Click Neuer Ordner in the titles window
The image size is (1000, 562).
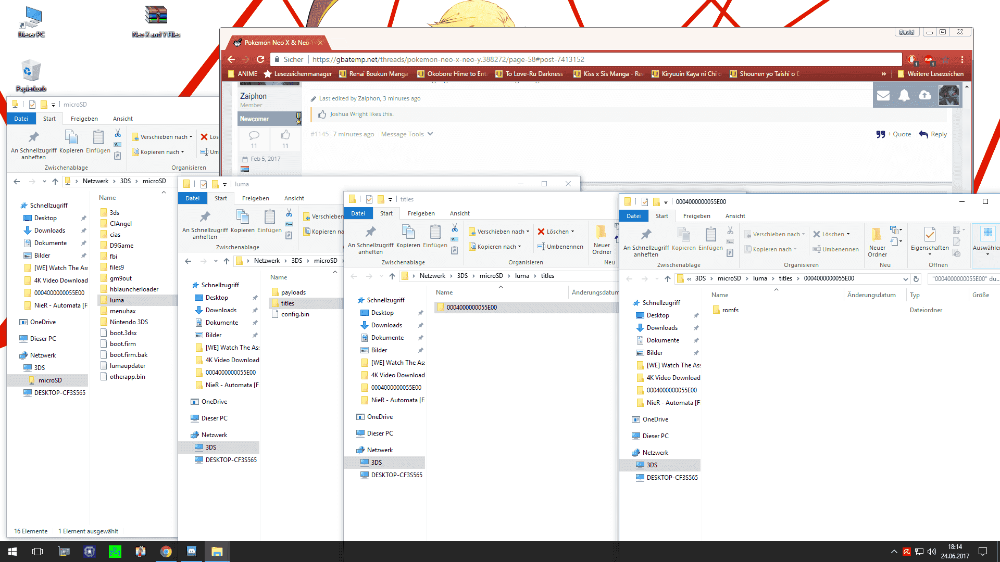[602, 240]
